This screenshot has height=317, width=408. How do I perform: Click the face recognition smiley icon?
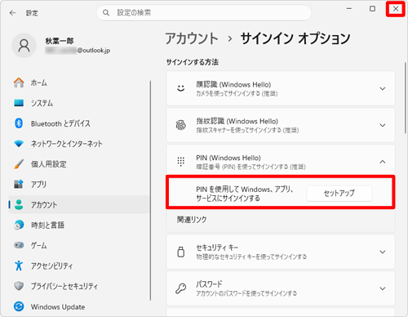pyautogui.click(x=181, y=88)
